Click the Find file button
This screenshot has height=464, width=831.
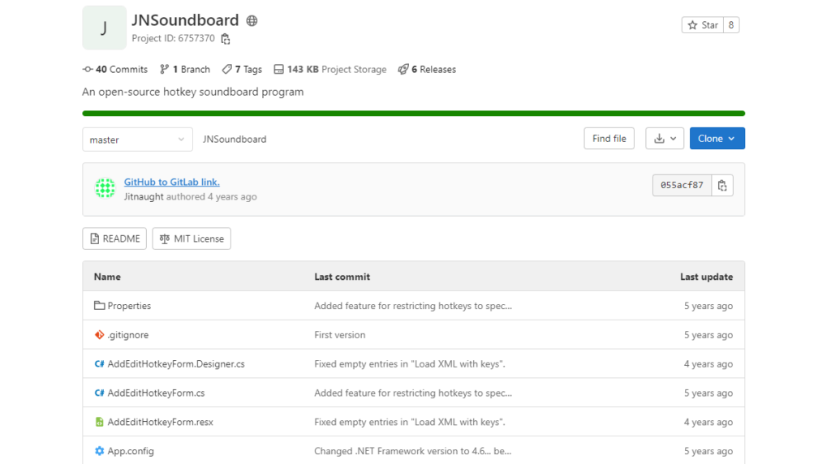pyautogui.click(x=609, y=138)
